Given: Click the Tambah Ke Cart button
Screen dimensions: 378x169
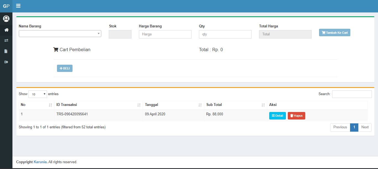Looking at the screenshot, I should point(335,32).
